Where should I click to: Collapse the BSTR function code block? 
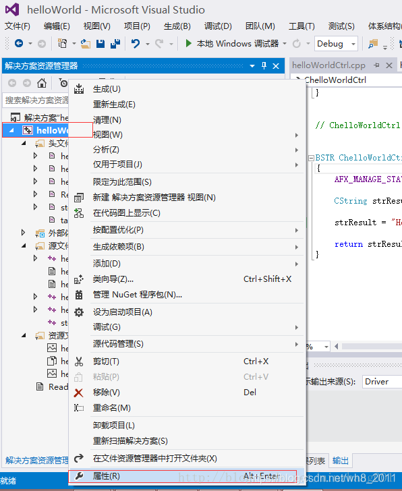pos(311,158)
